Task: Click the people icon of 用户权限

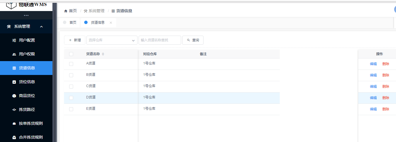Action: click(14, 54)
